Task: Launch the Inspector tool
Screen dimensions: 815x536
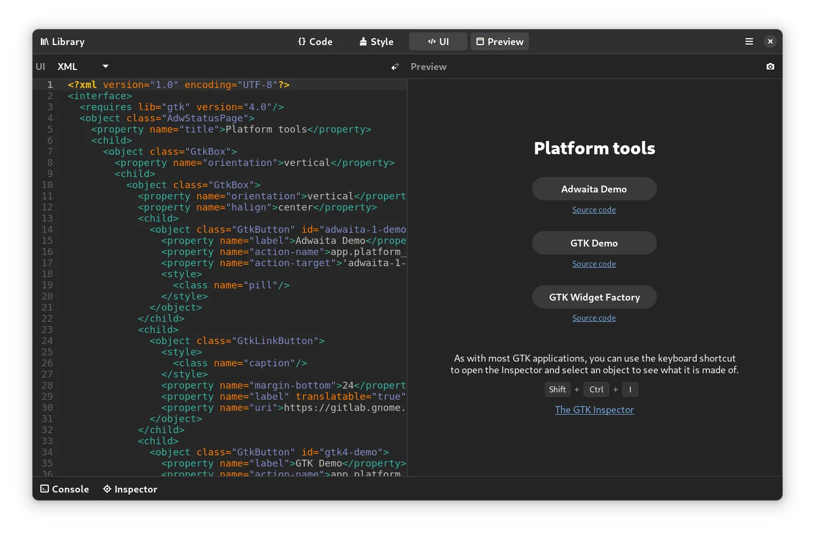Action: click(x=130, y=489)
